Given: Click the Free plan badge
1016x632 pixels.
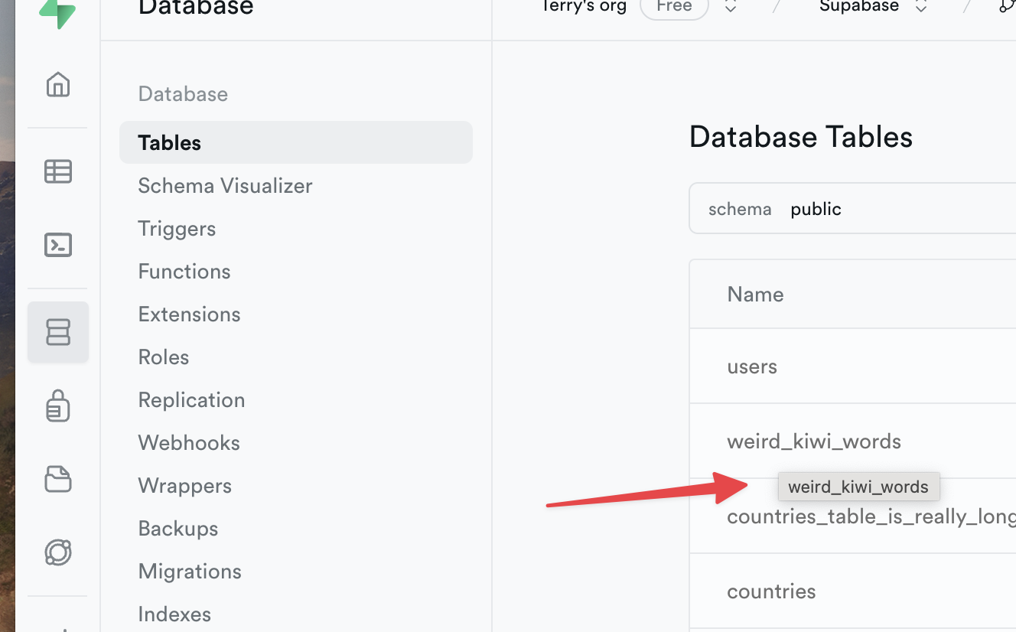Looking at the screenshot, I should (674, 8).
